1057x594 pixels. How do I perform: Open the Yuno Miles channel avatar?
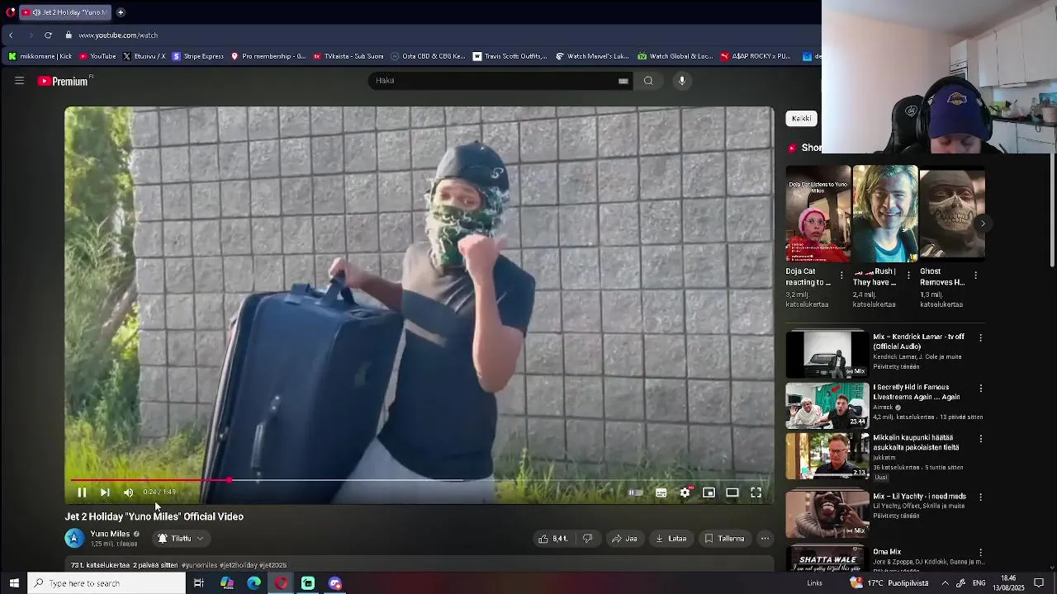(x=74, y=538)
